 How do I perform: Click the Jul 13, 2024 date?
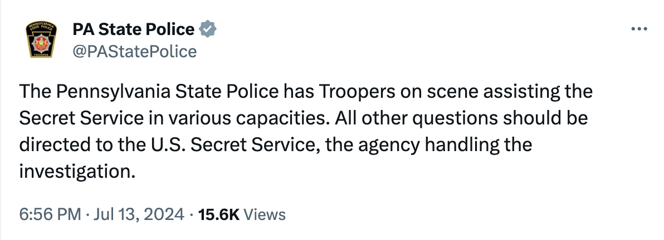coord(139,214)
